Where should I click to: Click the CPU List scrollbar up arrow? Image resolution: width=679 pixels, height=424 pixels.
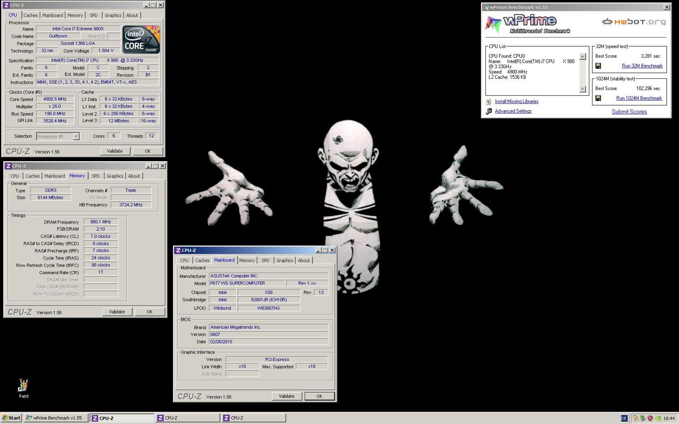(583, 56)
